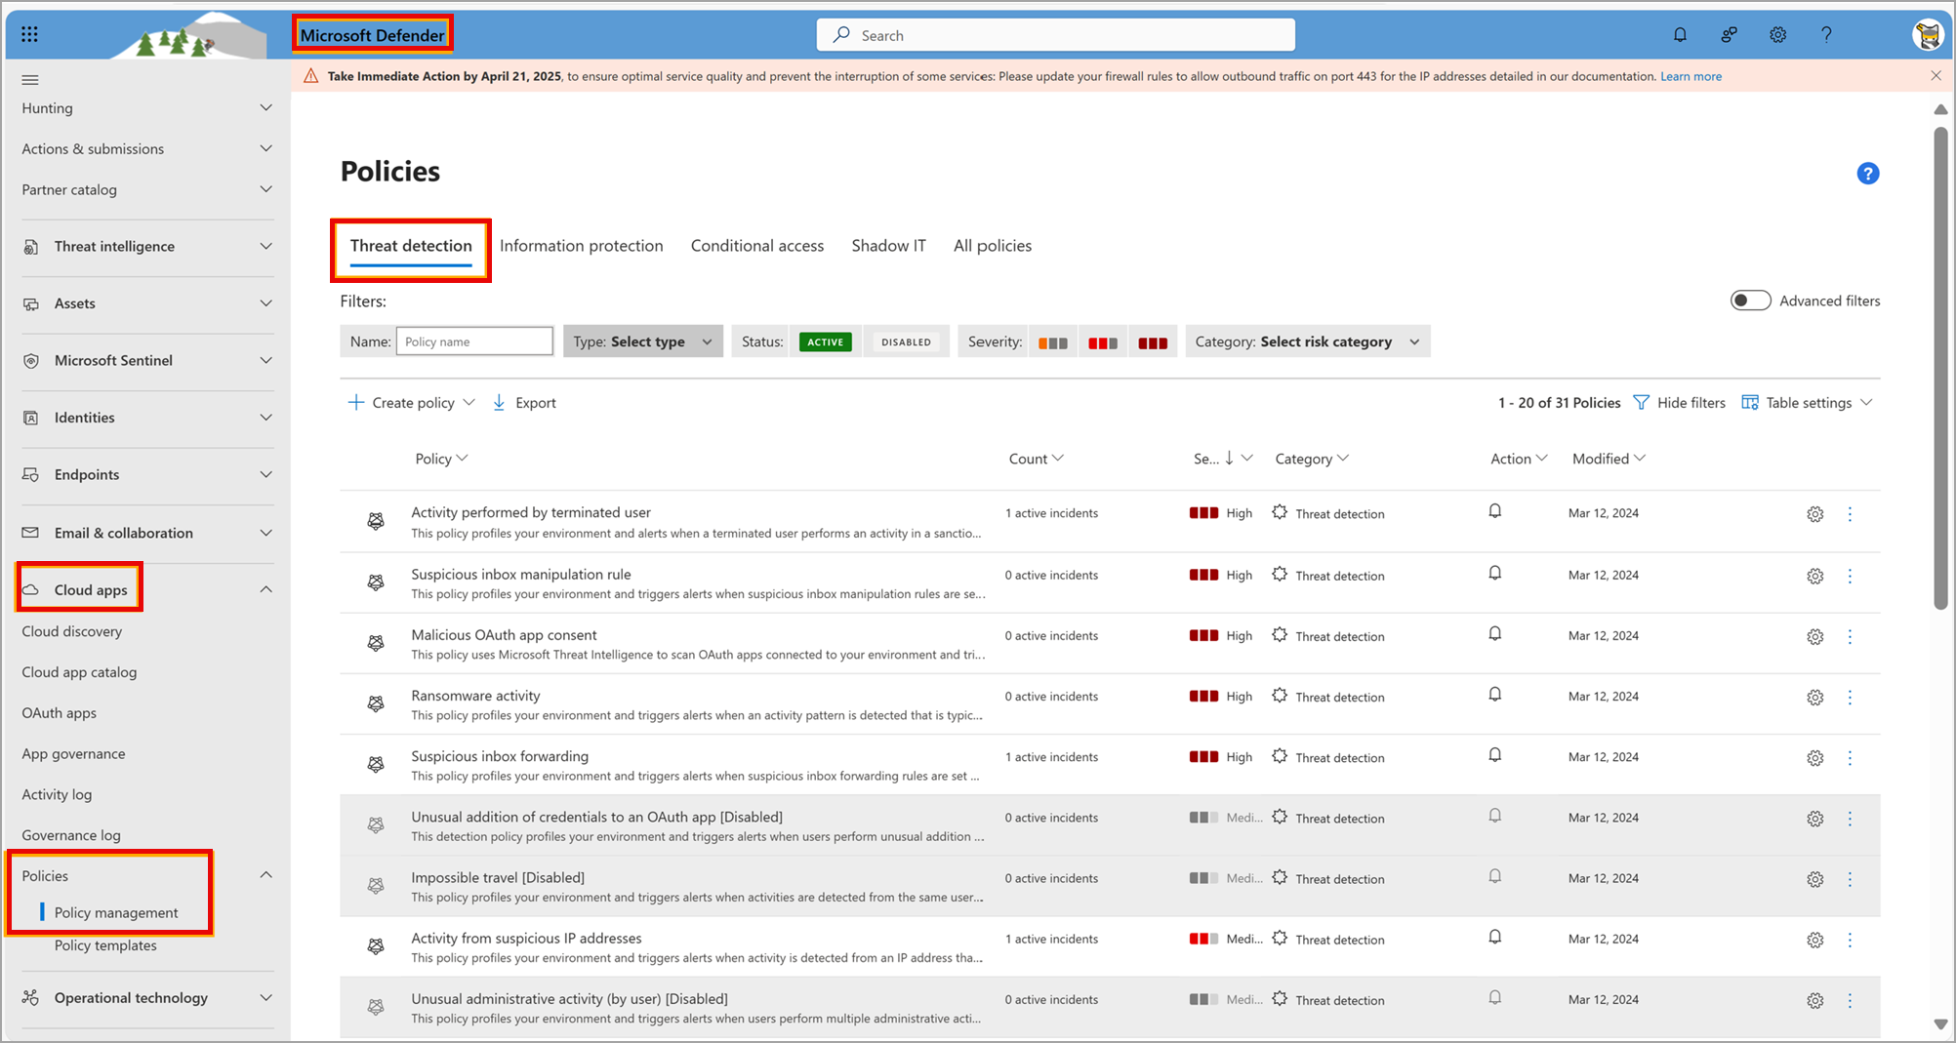Open the header help question mark

click(1826, 35)
